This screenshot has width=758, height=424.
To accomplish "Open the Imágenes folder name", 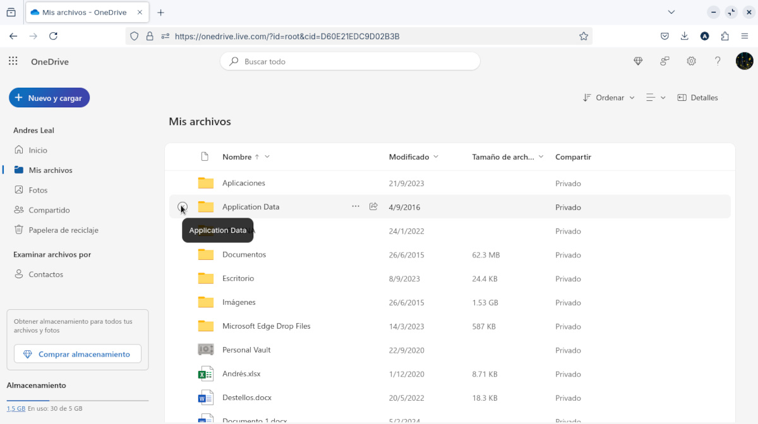I will click(239, 302).
